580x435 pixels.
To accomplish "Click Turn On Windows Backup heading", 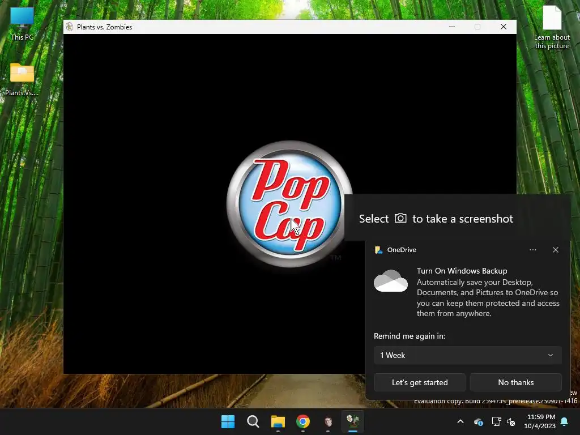I will point(462,271).
